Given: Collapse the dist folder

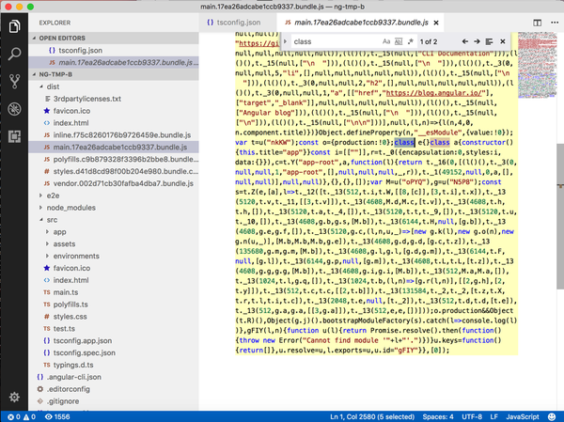Looking at the screenshot, I should tap(53, 86).
